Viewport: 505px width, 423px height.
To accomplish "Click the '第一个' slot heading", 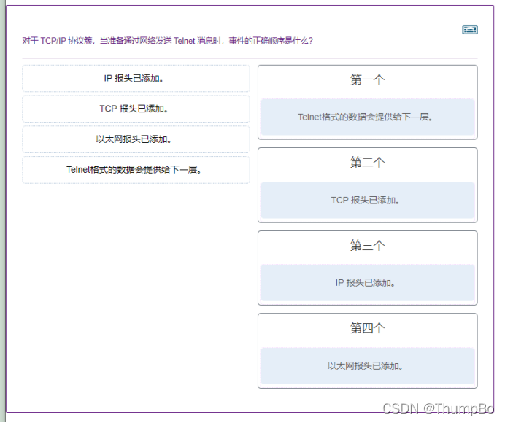I will point(368,79).
